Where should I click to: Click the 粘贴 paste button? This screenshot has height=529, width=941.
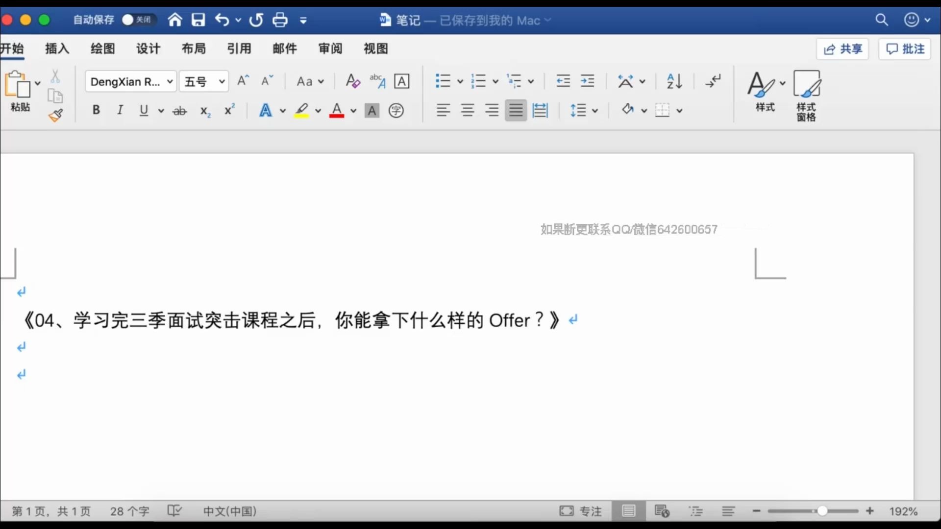tap(20, 92)
